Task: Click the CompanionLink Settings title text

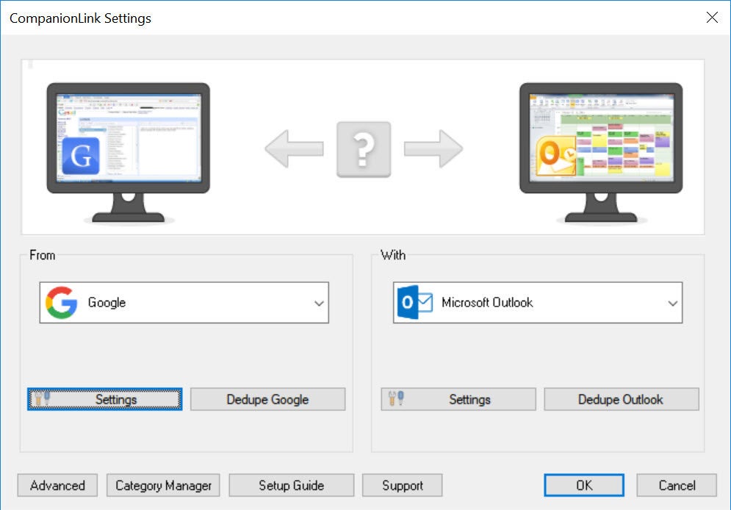Action: pyautogui.click(x=80, y=18)
